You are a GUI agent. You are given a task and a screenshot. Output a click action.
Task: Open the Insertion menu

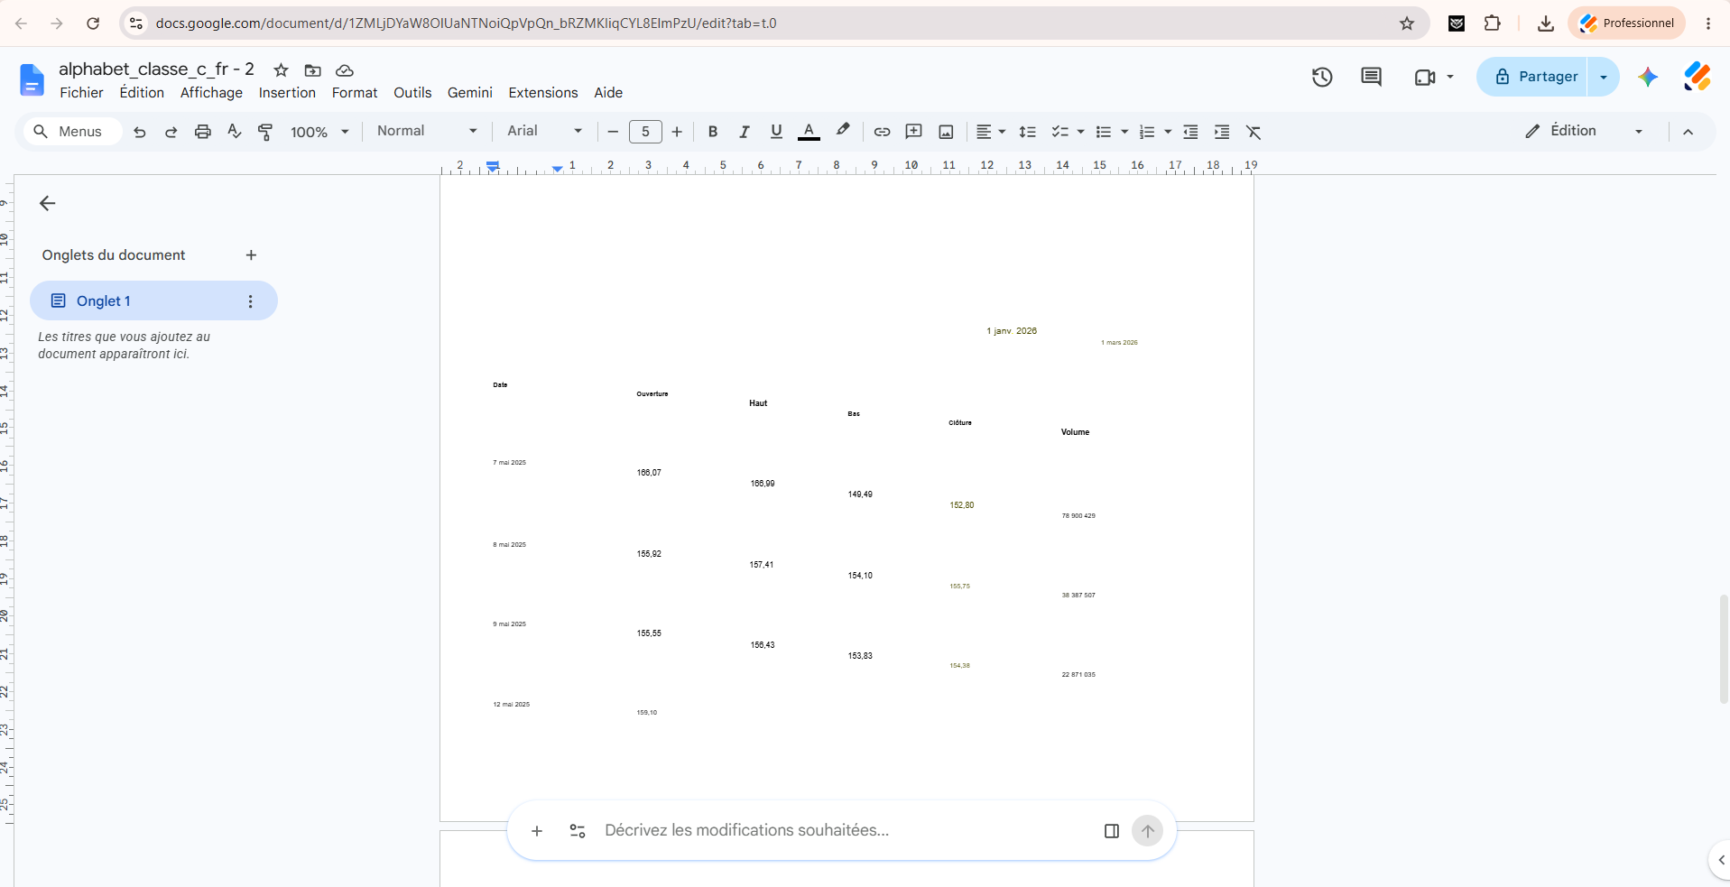click(287, 93)
